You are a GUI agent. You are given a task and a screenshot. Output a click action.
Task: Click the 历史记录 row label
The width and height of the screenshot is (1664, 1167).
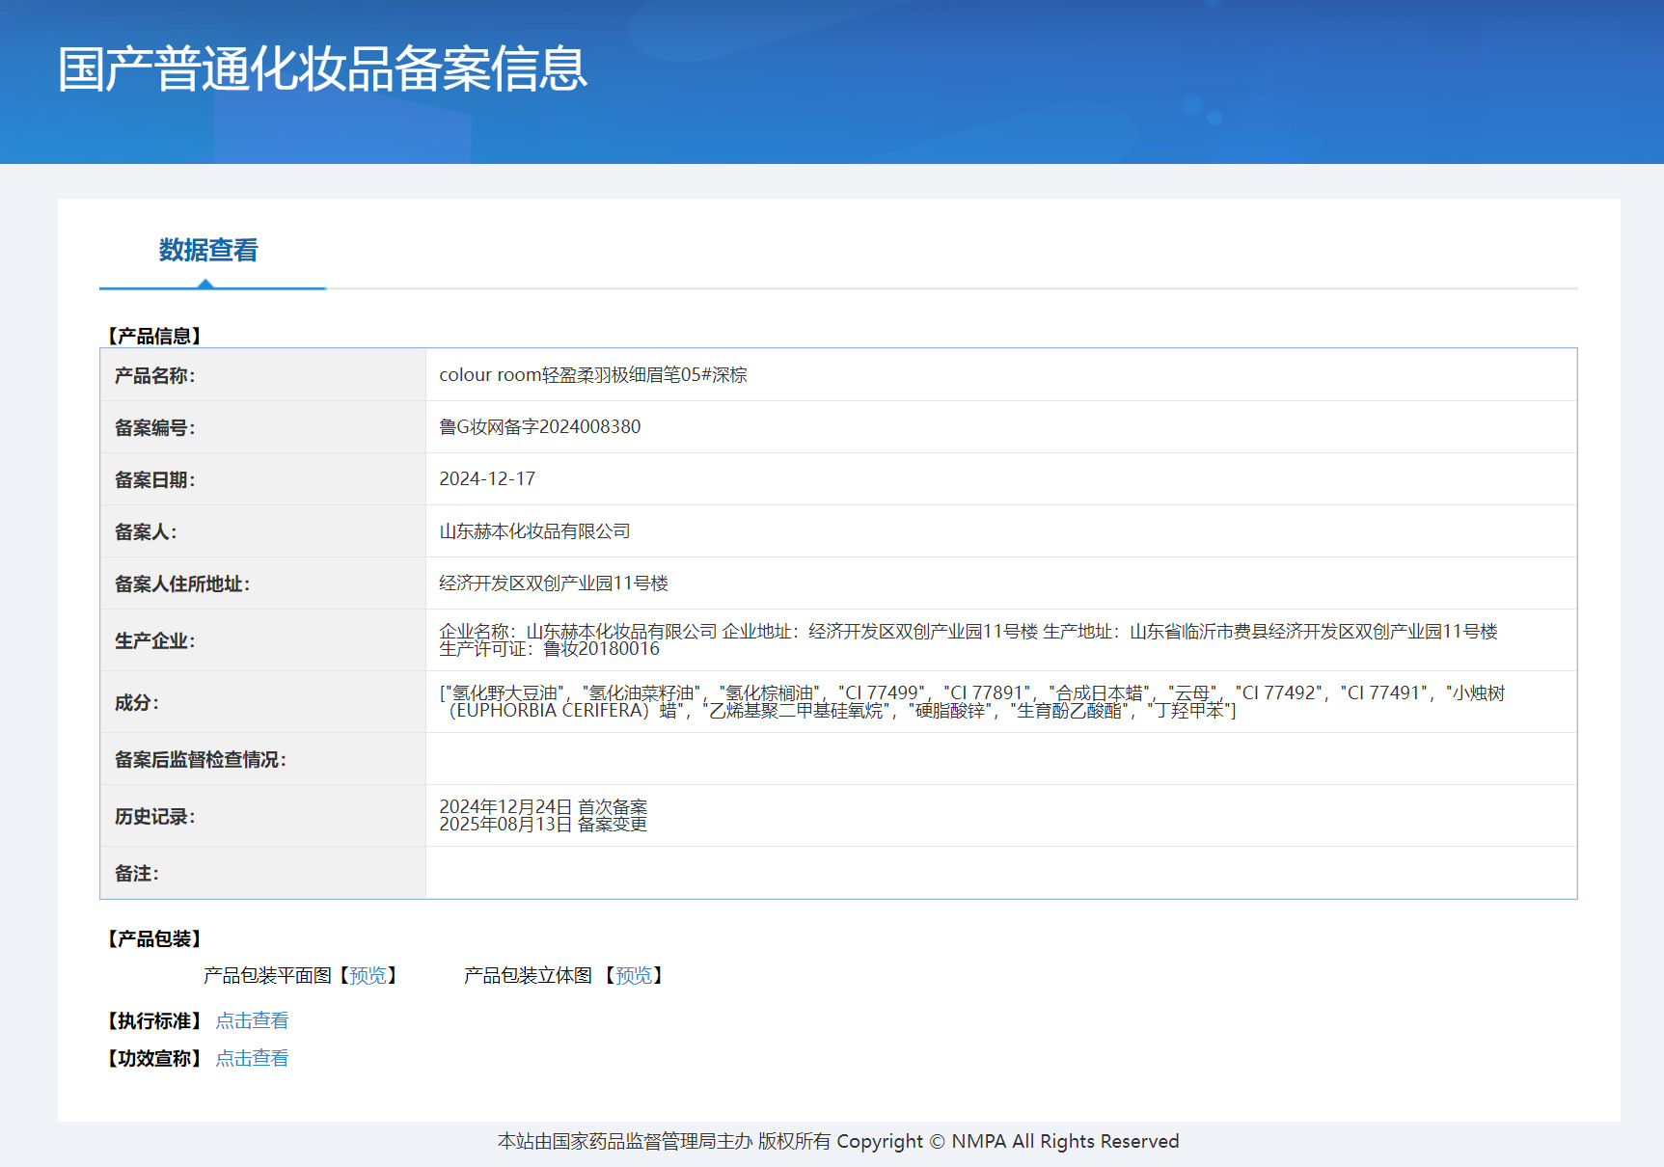pos(154,817)
